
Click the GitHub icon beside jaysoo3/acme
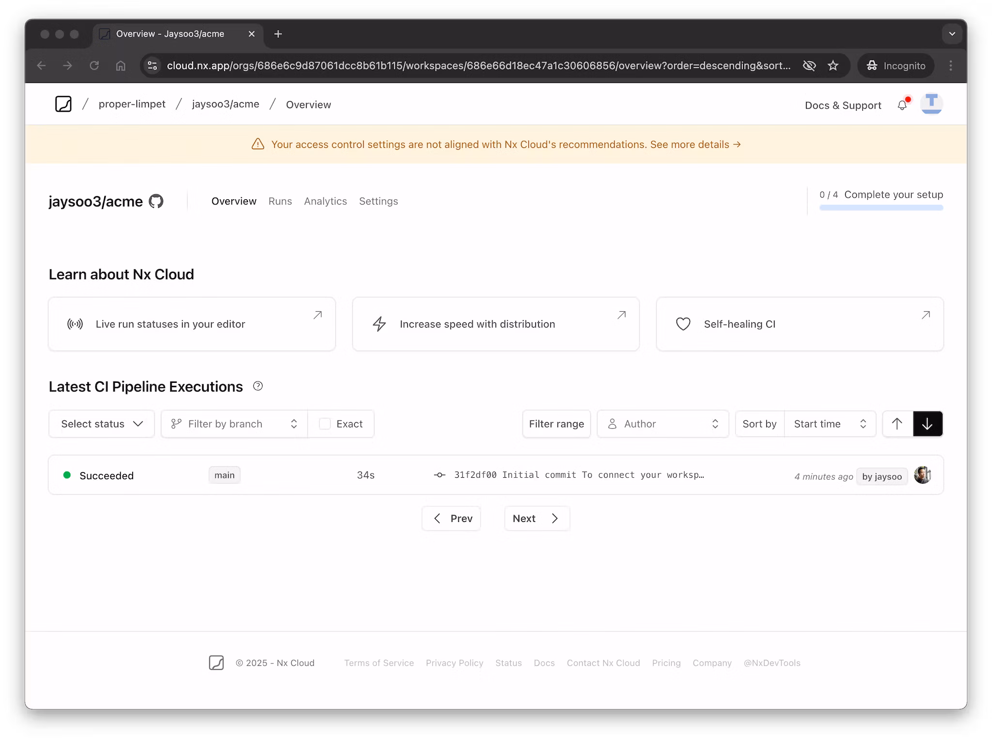click(156, 201)
